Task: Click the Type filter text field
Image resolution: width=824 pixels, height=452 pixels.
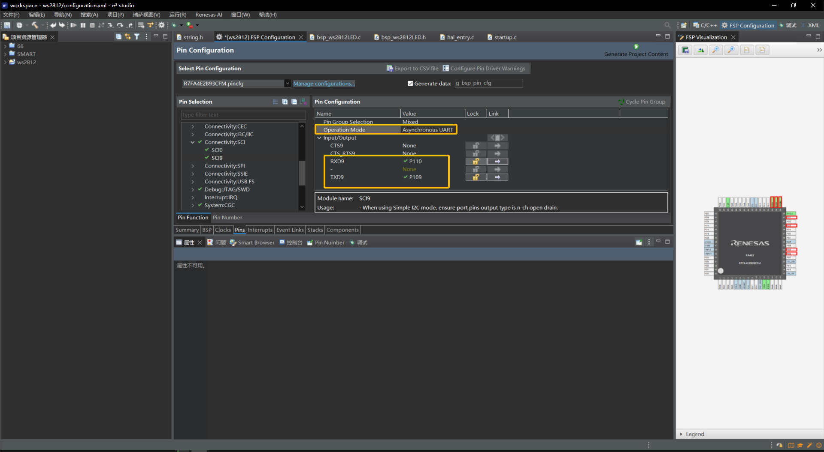Action: tap(243, 115)
